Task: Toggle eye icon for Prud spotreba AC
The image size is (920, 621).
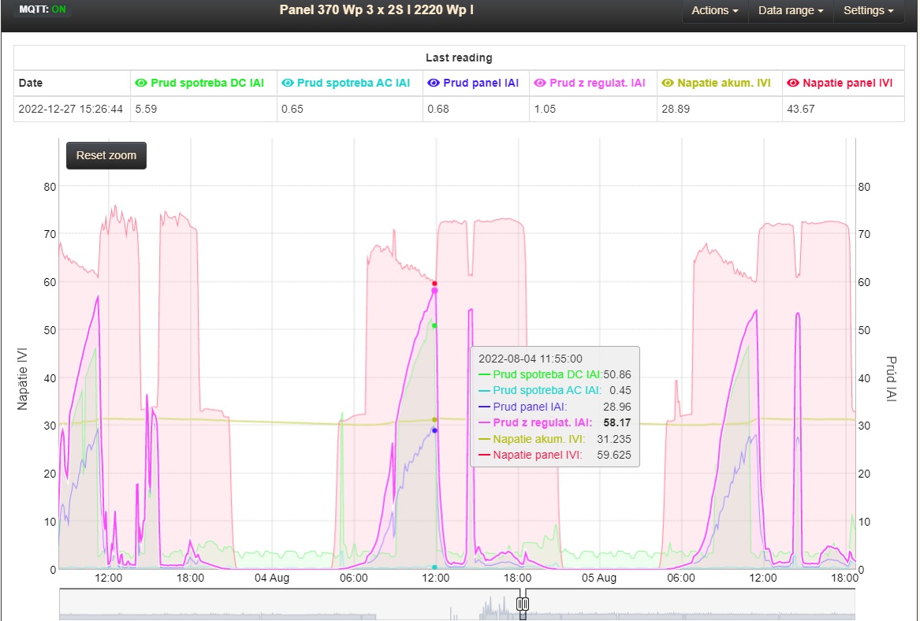Action: coord(288,83)
